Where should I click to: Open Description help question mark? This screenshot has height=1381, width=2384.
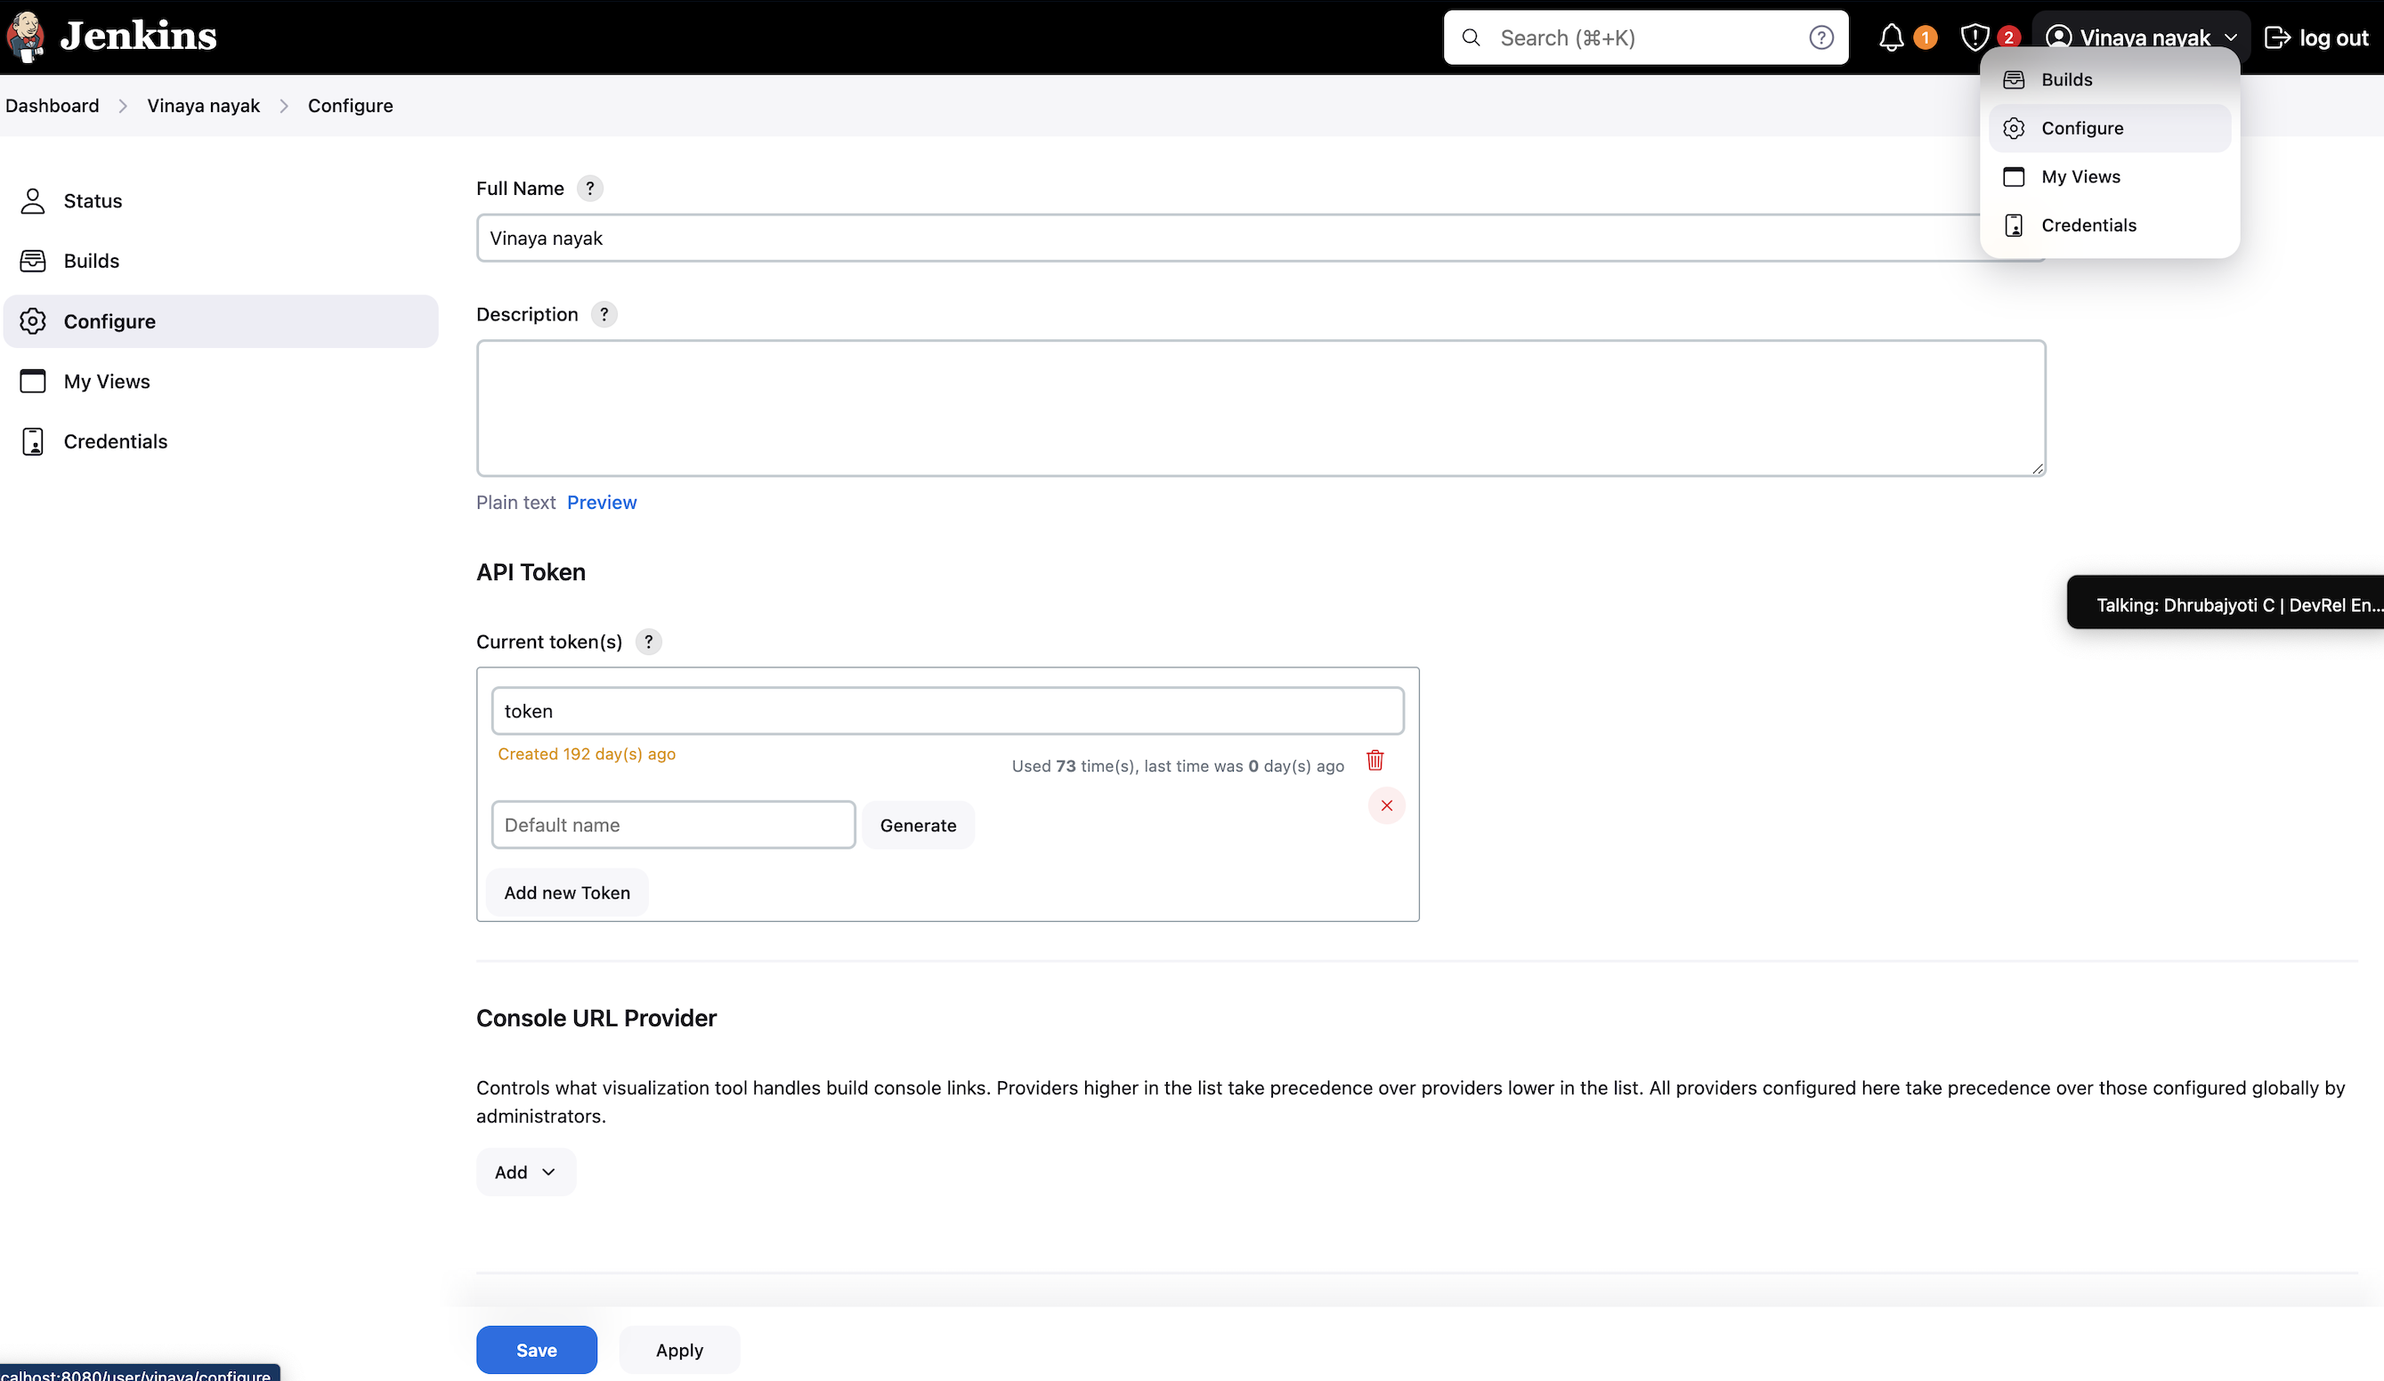tap(604, 314)
